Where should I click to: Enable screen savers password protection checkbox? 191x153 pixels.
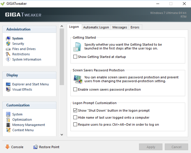[x=75, y=90]
